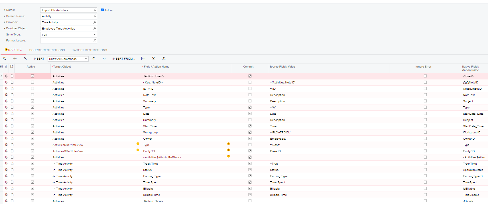The width and height of the screenshot is (488, 210).
Task: Add a new mapping row with plus icon
Action: (15, 58)
